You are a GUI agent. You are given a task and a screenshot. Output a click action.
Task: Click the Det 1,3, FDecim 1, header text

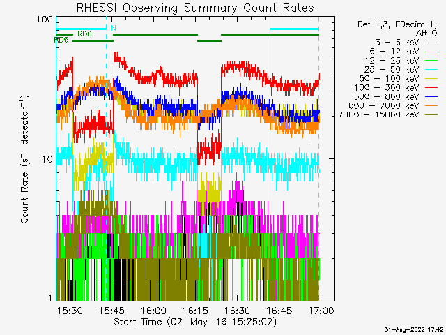point(397,24)
